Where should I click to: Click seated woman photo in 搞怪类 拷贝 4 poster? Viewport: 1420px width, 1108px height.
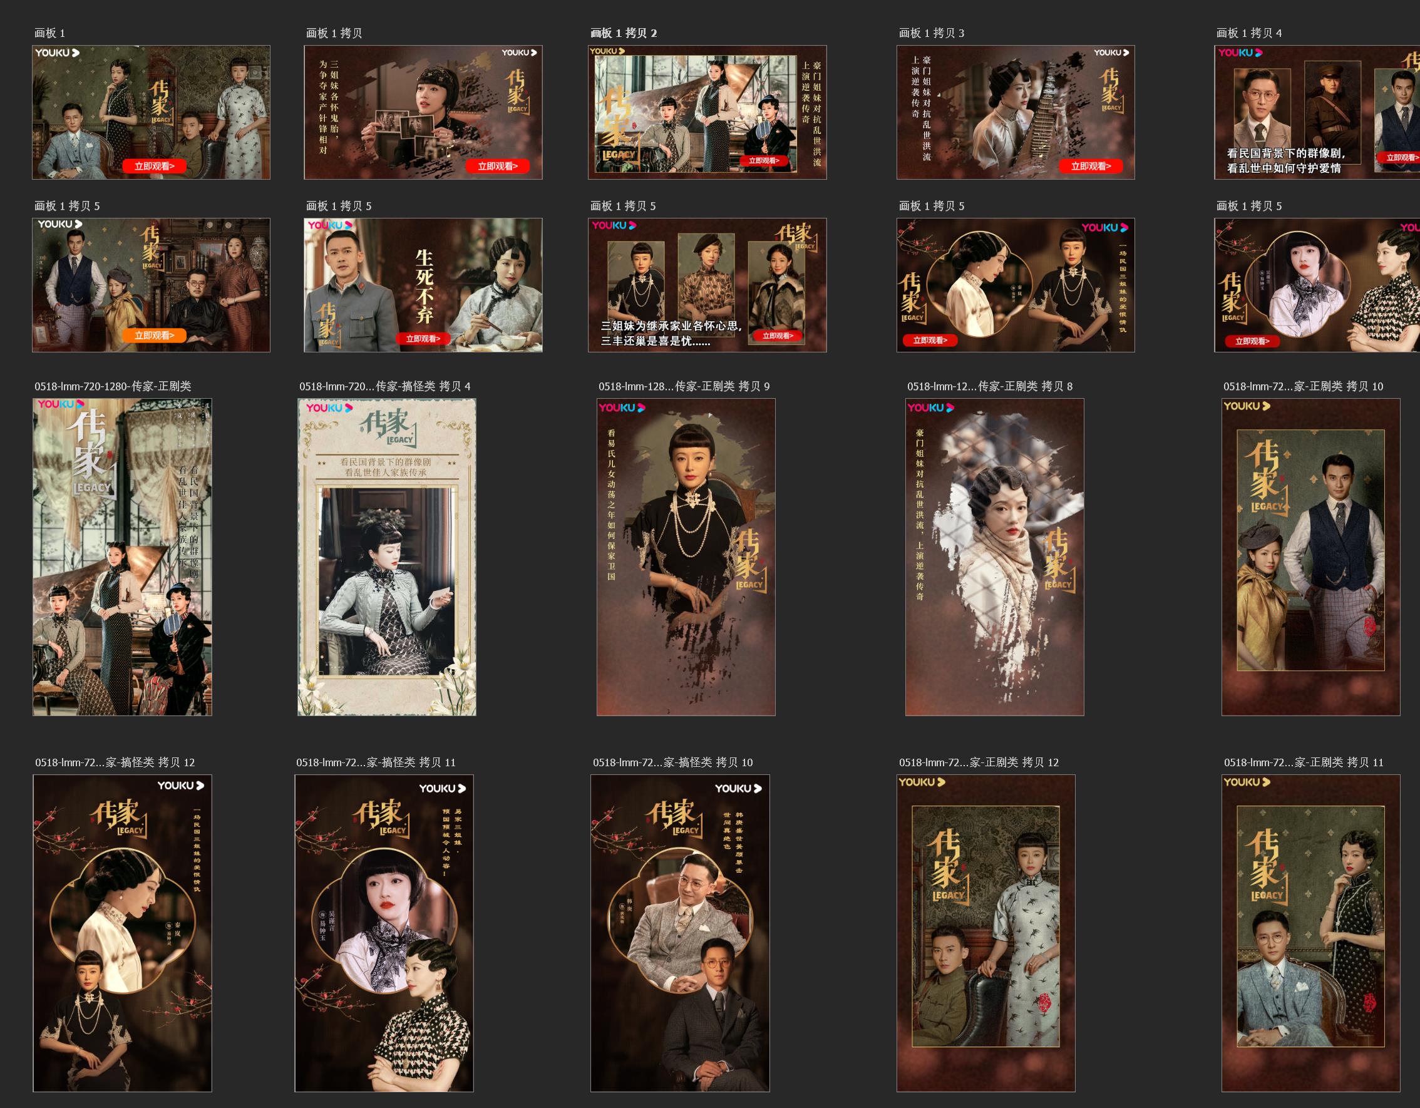(386, 581)
